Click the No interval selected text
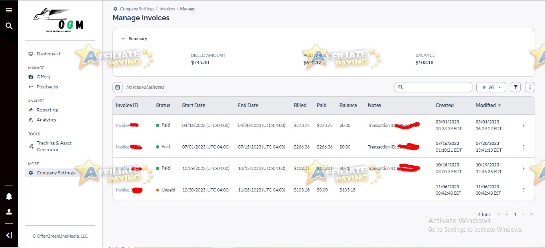Screen dimensions: 545x248 (145, 87)
